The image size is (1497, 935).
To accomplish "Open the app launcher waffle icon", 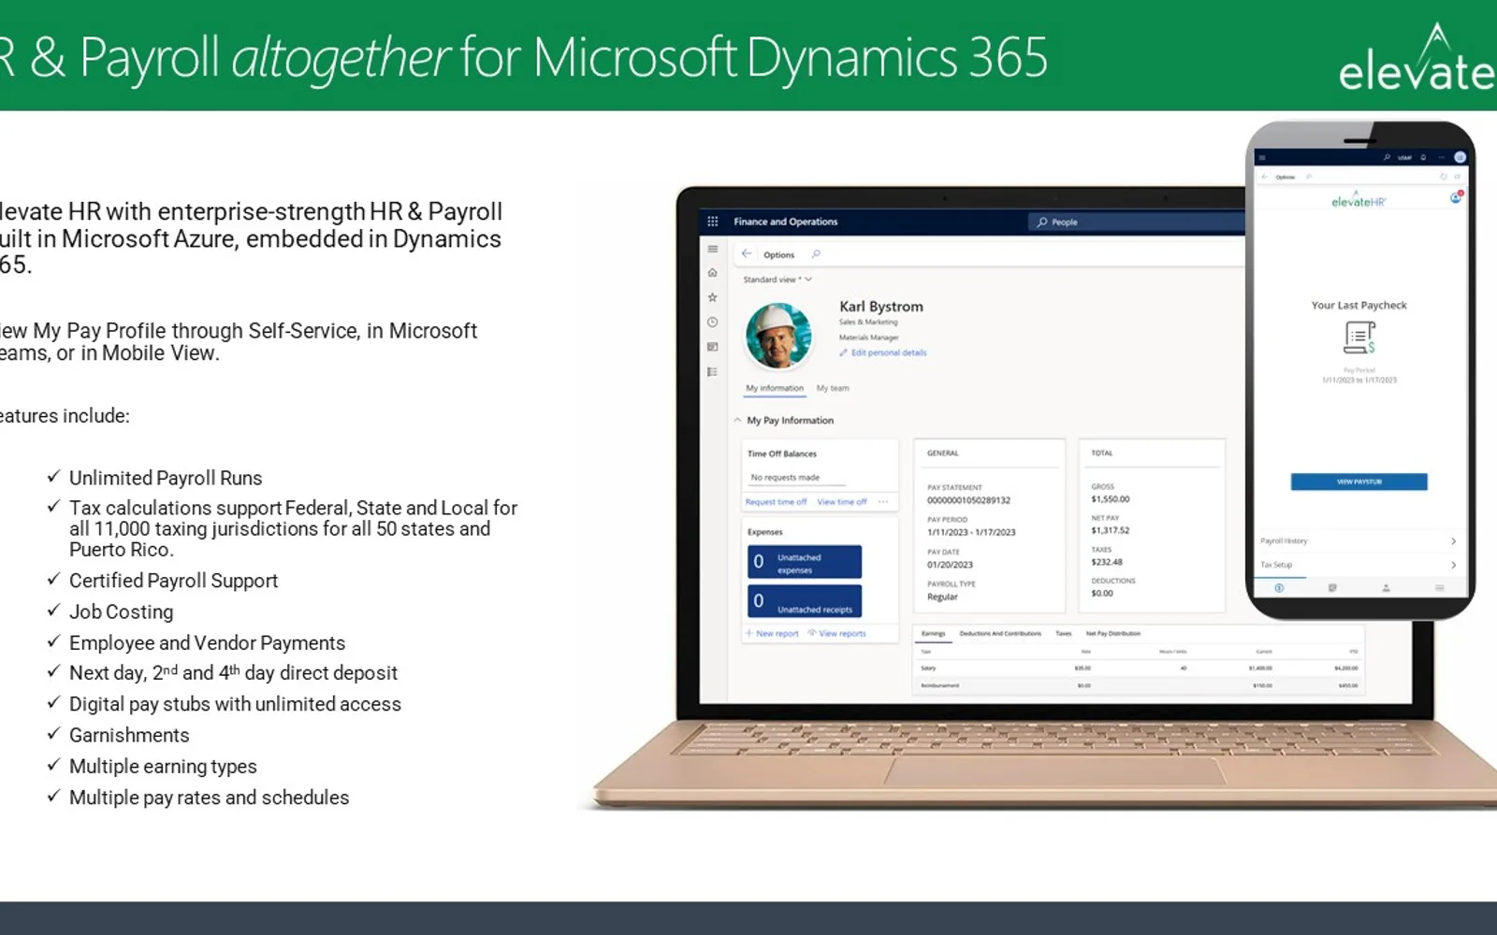I will click(x=713, y=222).
